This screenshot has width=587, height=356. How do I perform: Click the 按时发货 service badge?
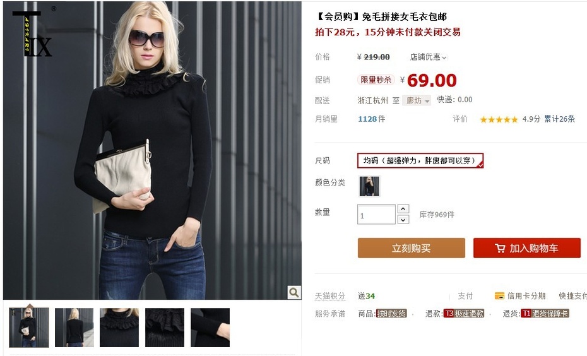391,313
